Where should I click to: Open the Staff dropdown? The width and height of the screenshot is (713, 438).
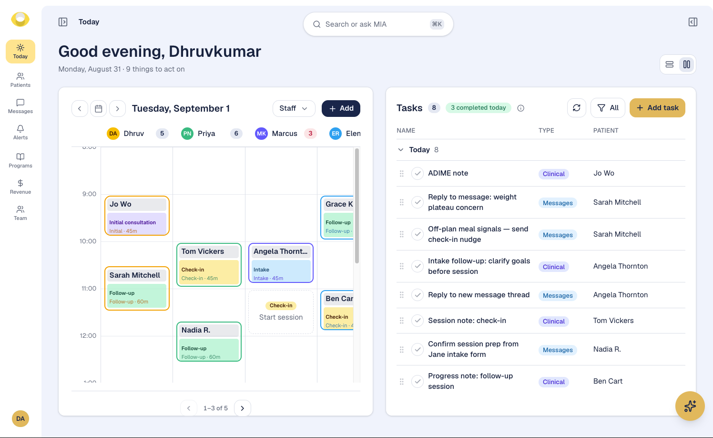click(294, 109)
